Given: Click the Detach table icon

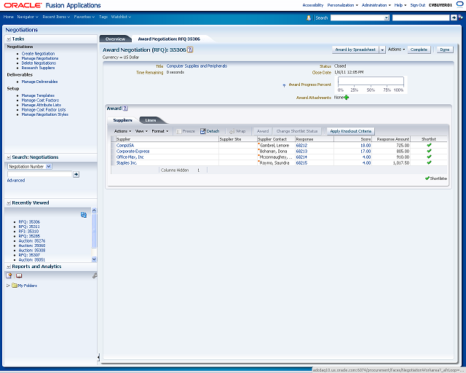Looking at the screenshot, I should 202,131.
